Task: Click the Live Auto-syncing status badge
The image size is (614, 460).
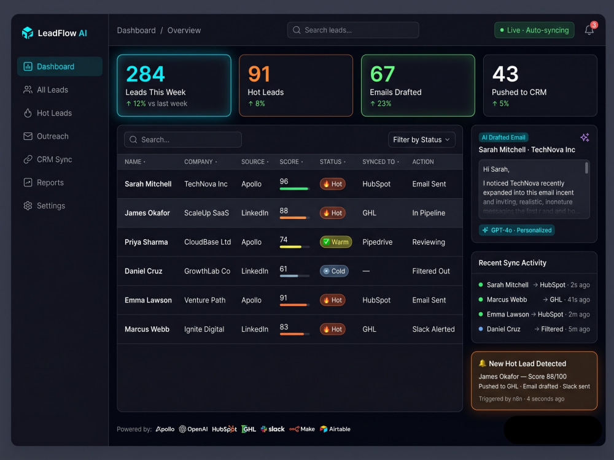Action: (x=534, y=30)
